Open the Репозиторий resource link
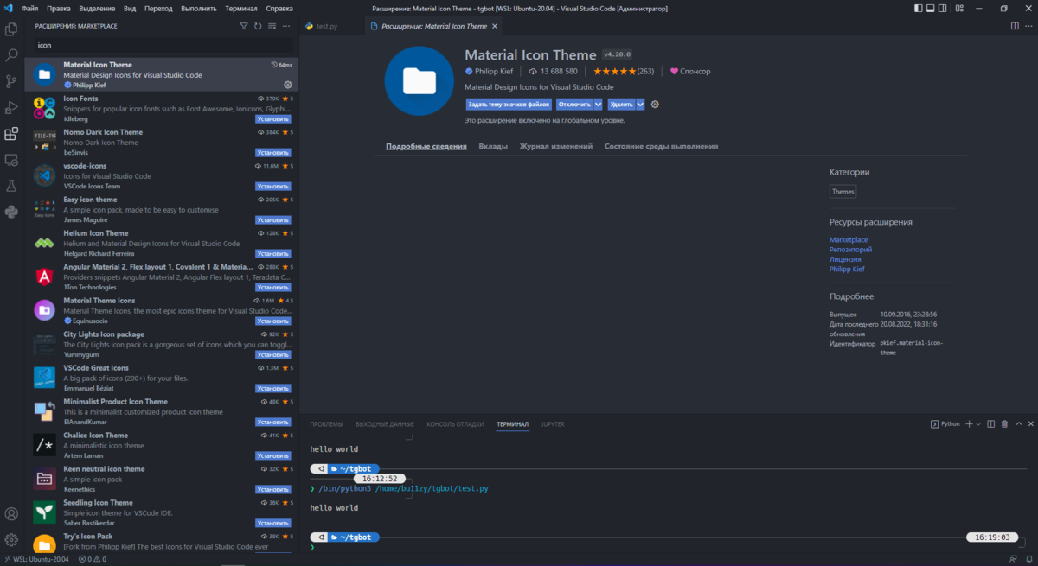This screenshot has height=566, width=1038. (849, 249)
